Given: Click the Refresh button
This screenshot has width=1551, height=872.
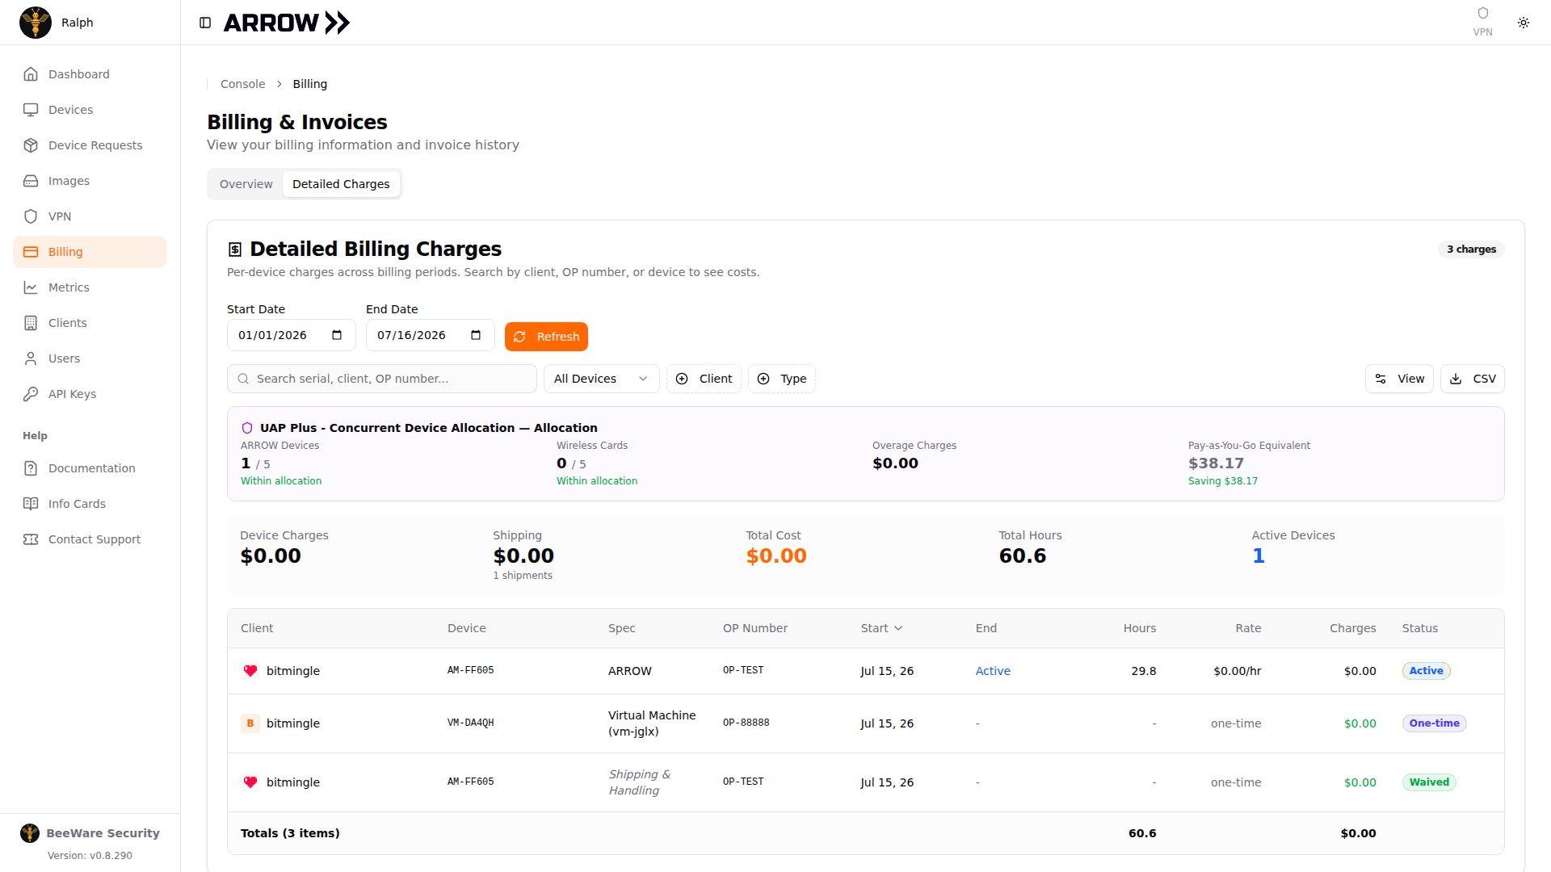Looking at the screenshot, I should point(546,337).
